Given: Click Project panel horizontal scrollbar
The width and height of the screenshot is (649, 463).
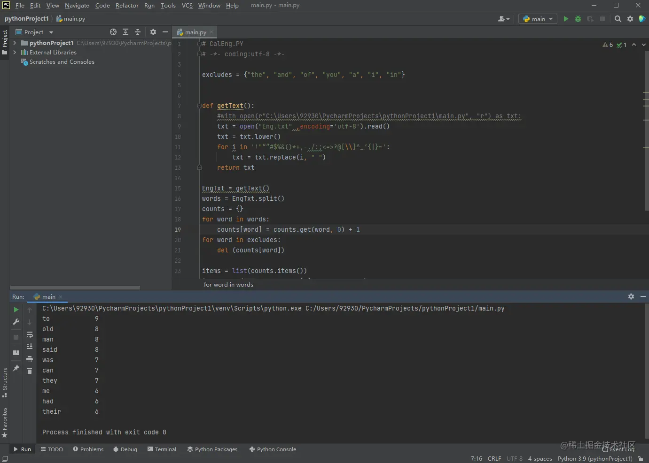Looking at the screenshot, I should [x=75, y=288].
